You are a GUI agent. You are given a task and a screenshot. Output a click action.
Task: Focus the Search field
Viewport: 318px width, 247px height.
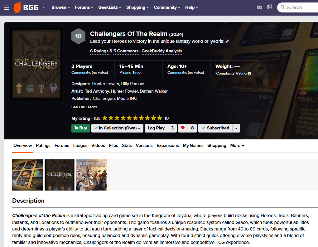point(298,7)
